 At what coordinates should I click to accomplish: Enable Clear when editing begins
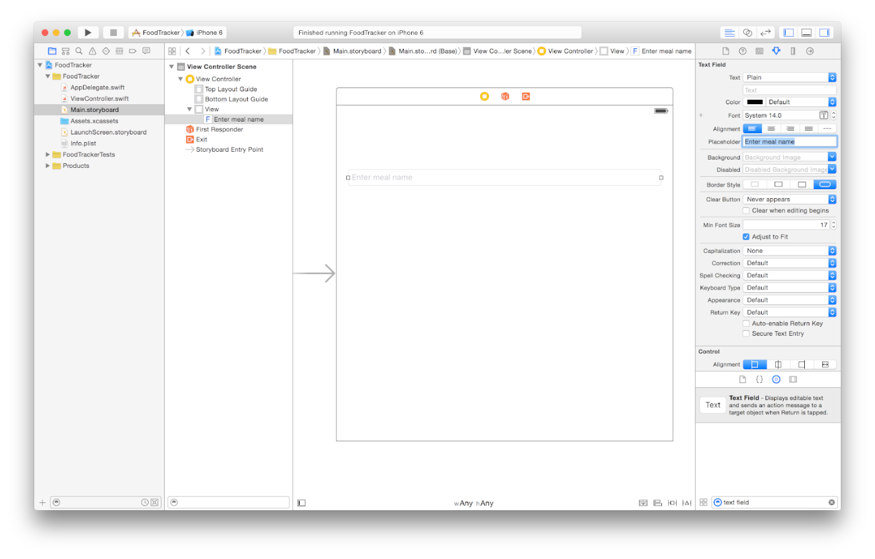pos(746,210)
